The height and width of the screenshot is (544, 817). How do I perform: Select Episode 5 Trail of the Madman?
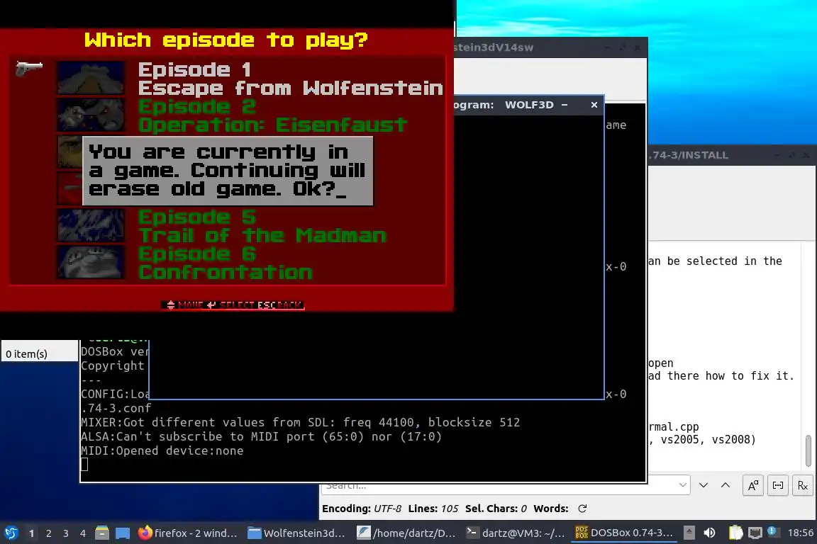(262, 226)
